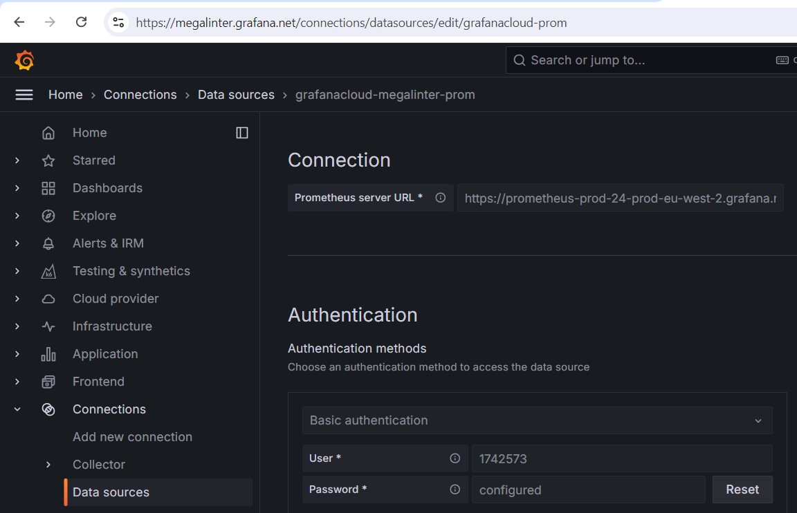Open the Basic authentication method dropdown
797x513 pixels.
click(537, 420)
